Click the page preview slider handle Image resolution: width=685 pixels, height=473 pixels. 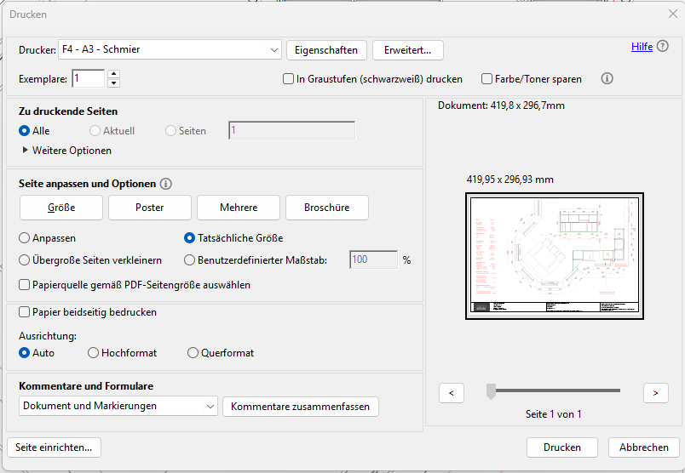pos(491,391)
